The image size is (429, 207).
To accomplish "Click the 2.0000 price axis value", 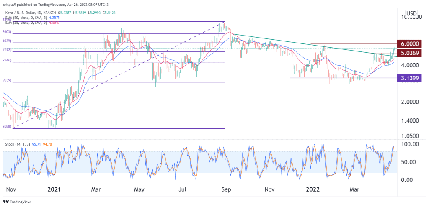I will [409, 102].
